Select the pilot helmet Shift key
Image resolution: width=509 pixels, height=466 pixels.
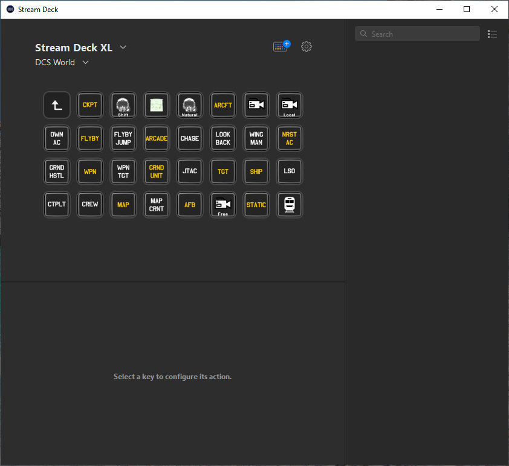123,105
